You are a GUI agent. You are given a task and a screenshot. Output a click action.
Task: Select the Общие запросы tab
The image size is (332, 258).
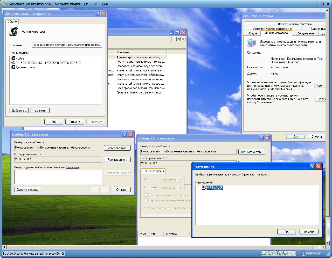[153, 171]
